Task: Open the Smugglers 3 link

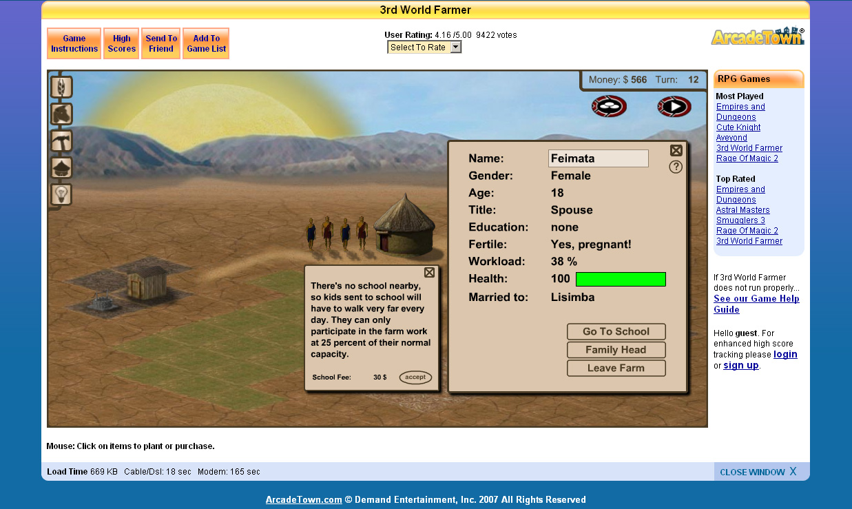Action: coord(740,220)
